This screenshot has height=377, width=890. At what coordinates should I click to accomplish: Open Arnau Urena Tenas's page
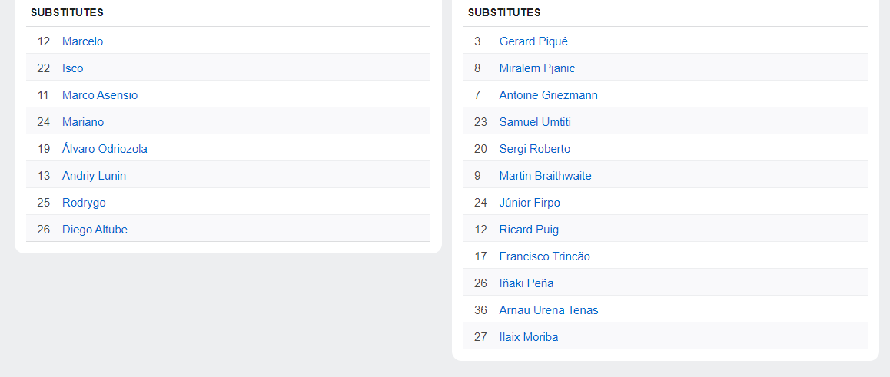pyautogui.click(x=548, y=310)
